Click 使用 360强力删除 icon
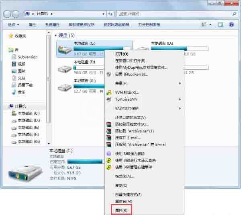Viewport: 241px width, 215px height. (109, 153)
